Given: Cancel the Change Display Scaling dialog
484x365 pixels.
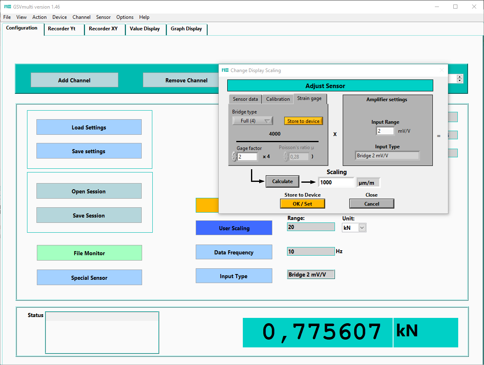Looking at the screenshot, I should (371, 204).
